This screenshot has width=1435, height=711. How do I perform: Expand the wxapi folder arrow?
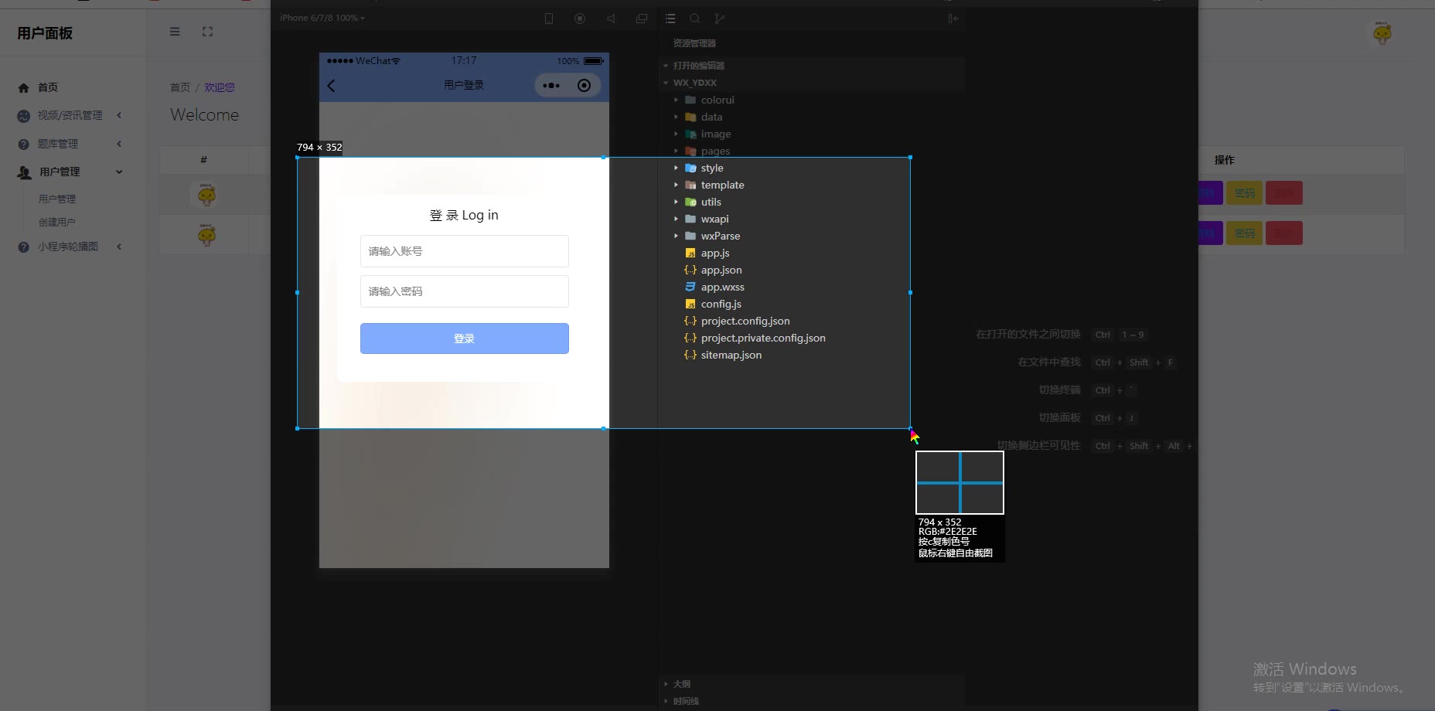(x=676, y=219)
